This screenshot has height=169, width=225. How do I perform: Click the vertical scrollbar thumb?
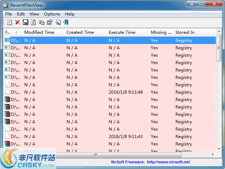(219, 48)
